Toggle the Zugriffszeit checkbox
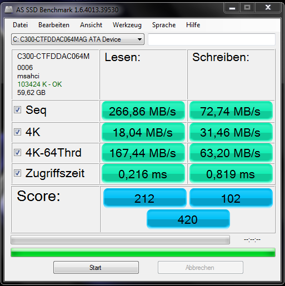285x286 pixels. click(x=18, y=173)
